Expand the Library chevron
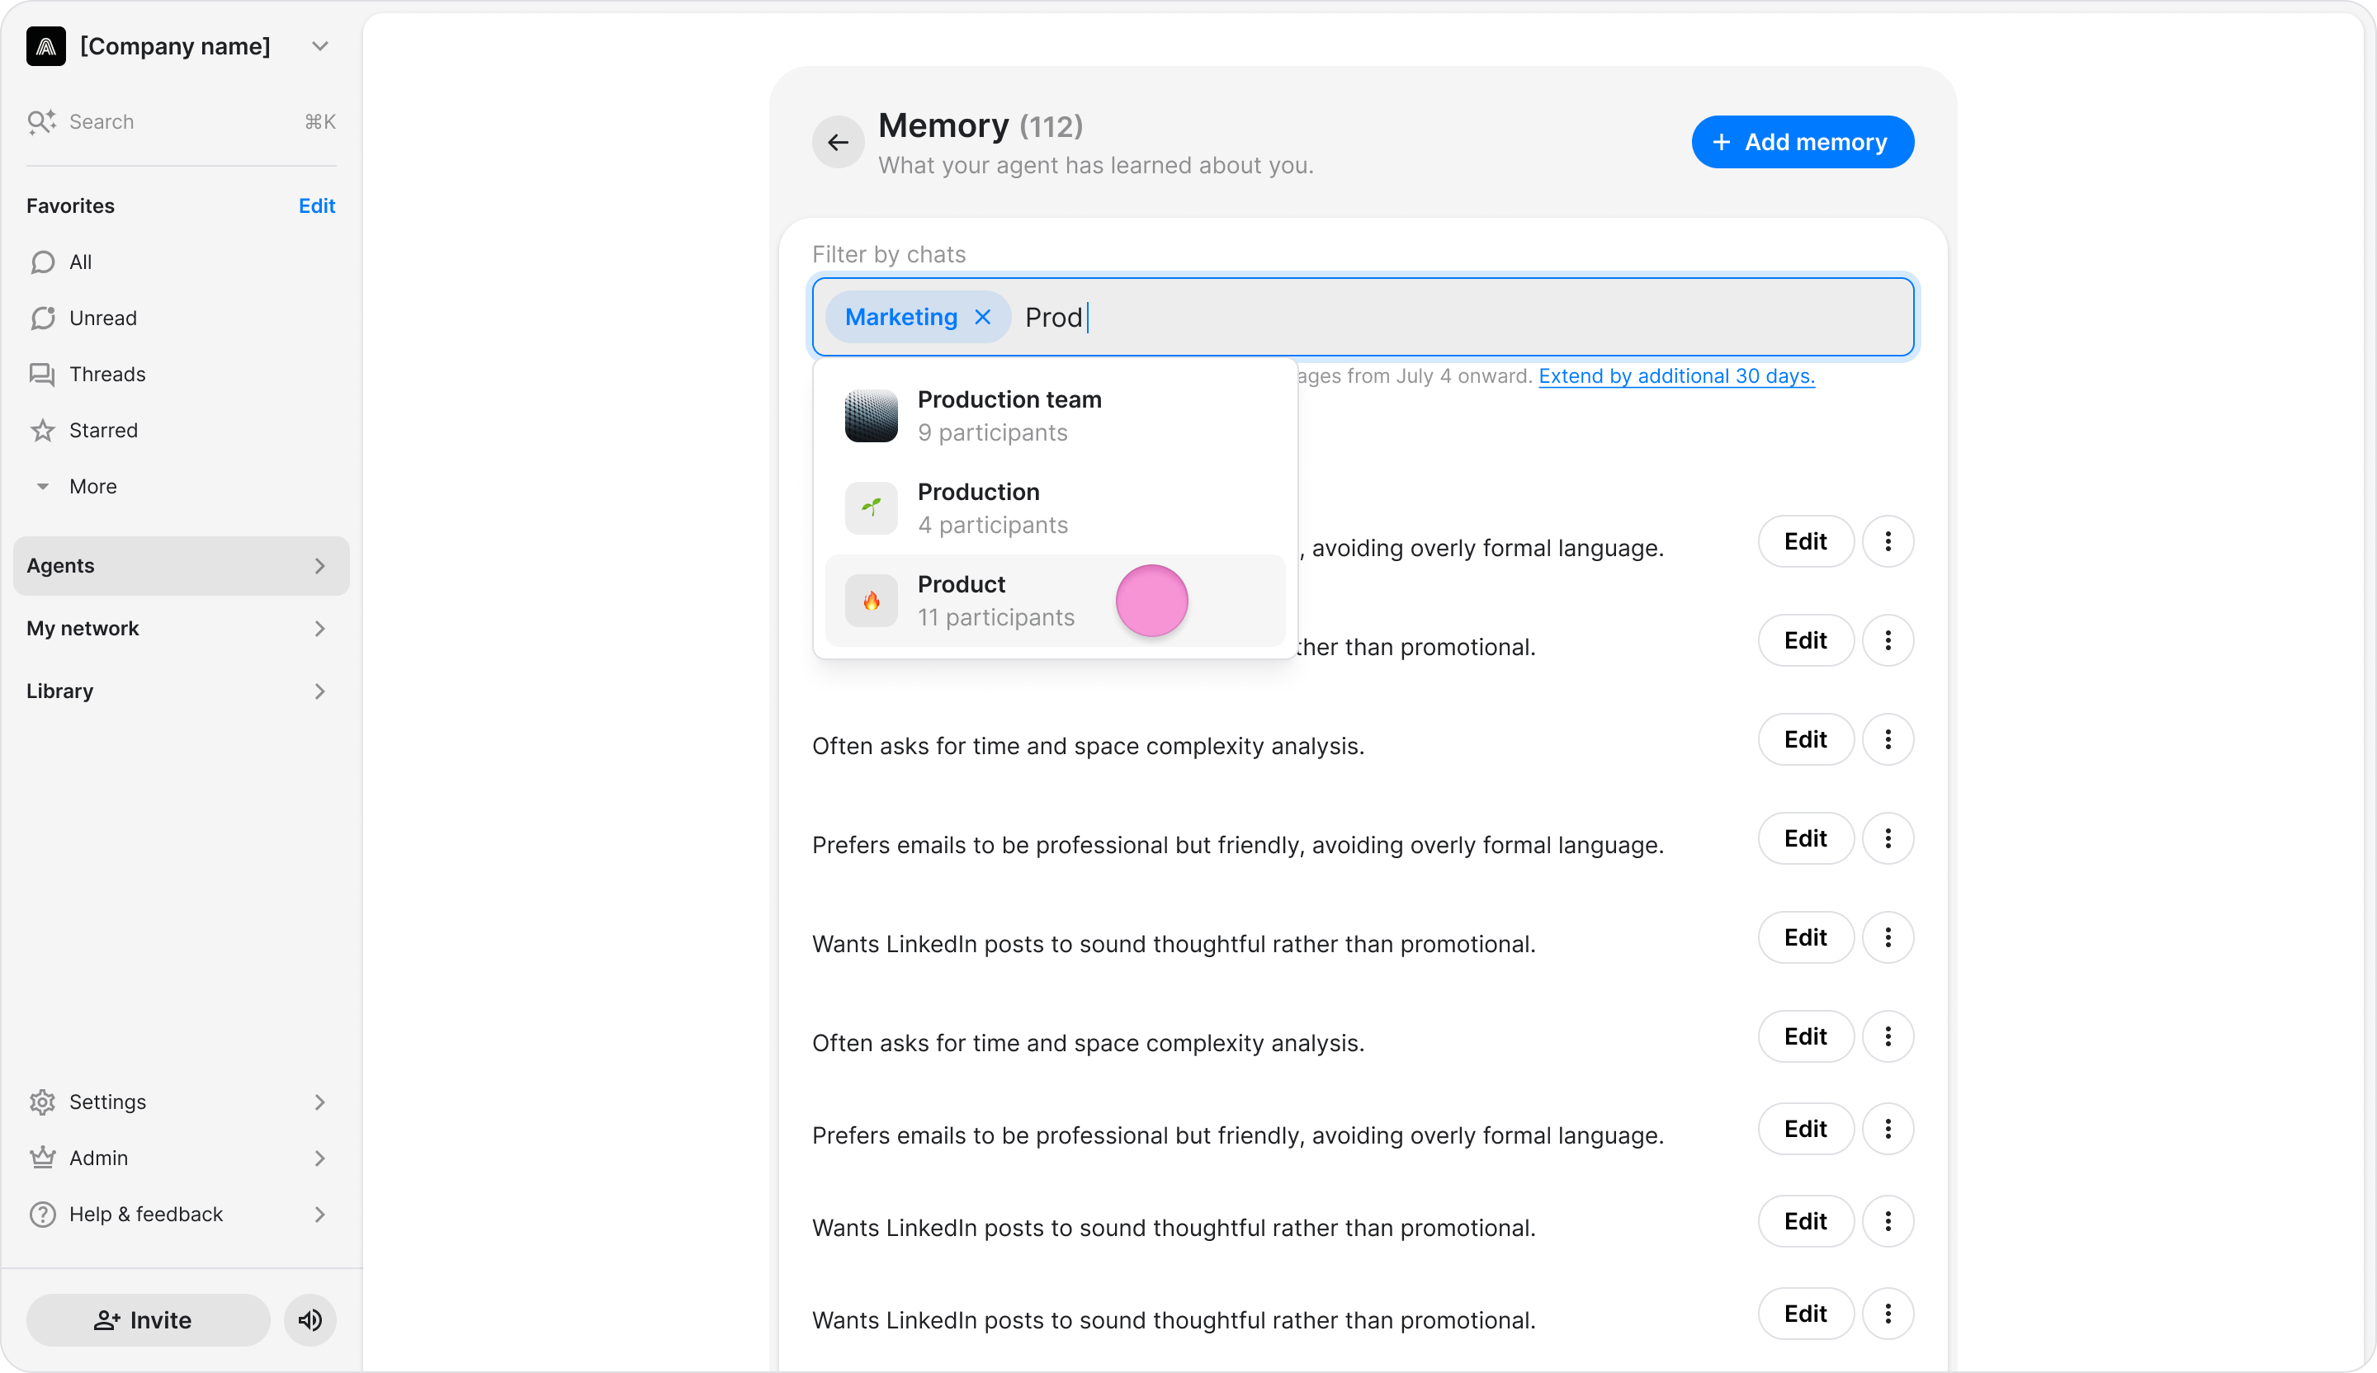Viewport: 2377px width, 1373px height. point(319,691)
